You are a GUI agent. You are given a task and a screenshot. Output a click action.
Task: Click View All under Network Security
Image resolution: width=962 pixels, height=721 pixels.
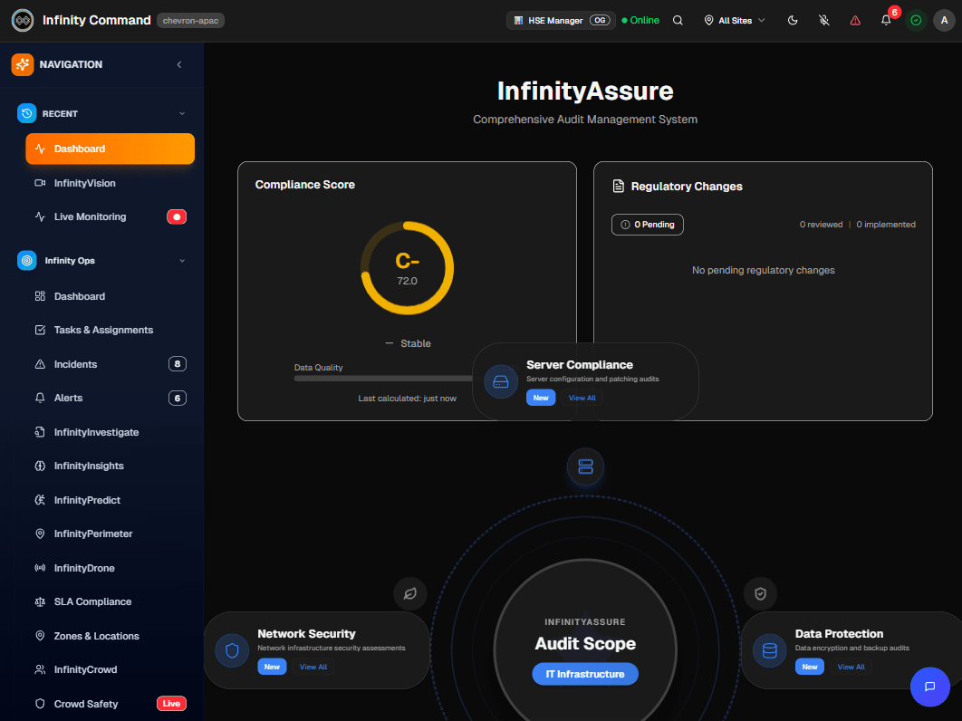click(313, 667)
